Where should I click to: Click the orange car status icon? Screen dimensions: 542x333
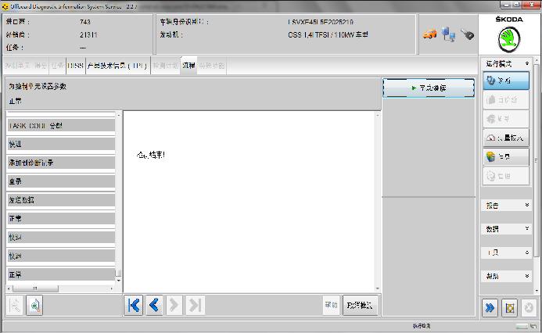(x=429, y=34)
